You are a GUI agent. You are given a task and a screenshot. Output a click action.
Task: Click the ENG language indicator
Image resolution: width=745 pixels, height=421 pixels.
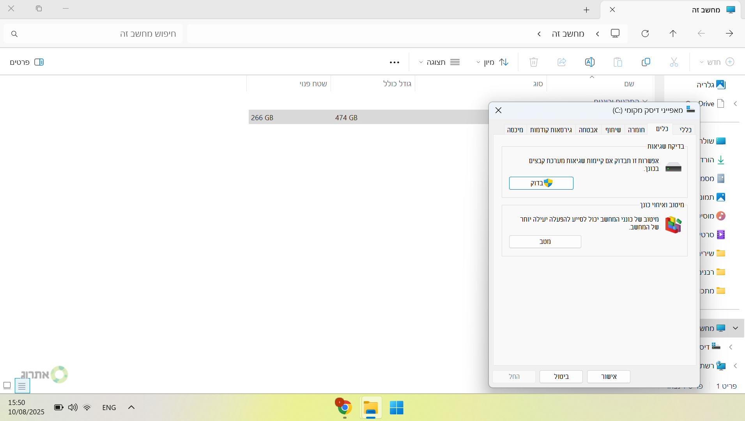[x=109, y=407]
